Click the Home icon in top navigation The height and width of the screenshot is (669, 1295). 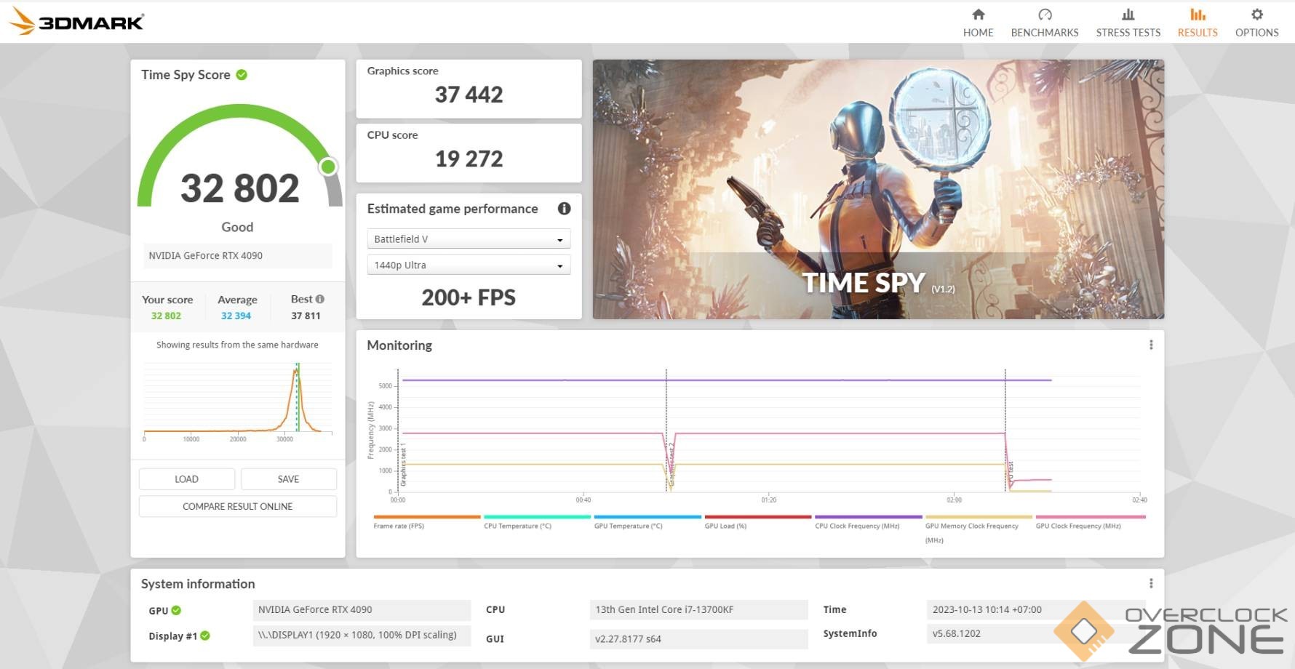click(x=978, y=15)
